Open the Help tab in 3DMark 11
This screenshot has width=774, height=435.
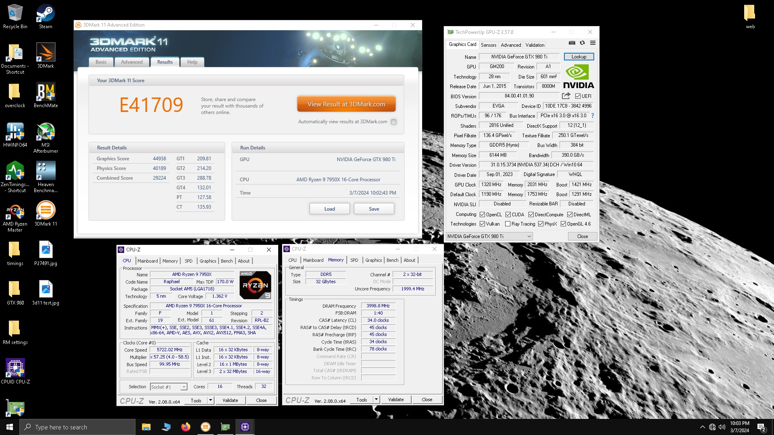[x=192, y=62]
